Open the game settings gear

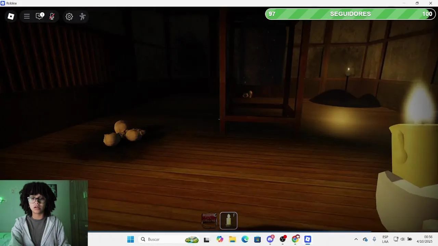(x=69, y=16)
